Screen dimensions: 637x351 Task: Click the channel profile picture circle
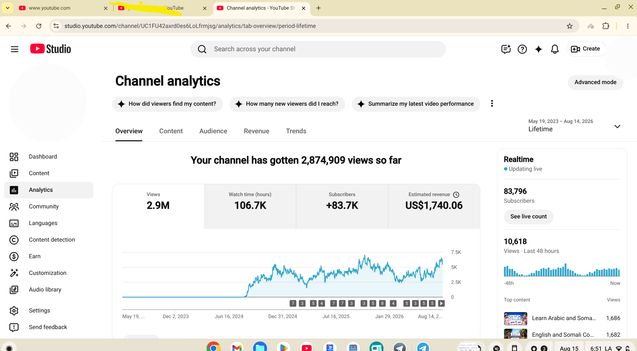coord(48,103)
